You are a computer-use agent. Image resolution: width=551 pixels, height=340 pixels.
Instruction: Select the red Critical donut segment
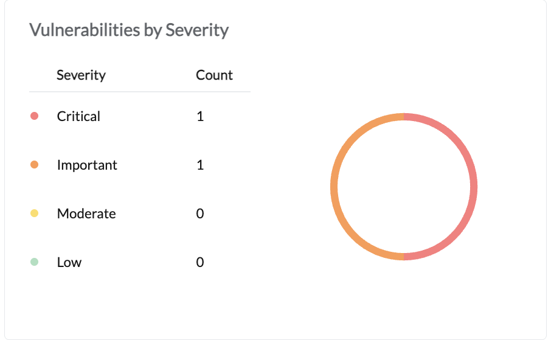[x=474, y=187]
